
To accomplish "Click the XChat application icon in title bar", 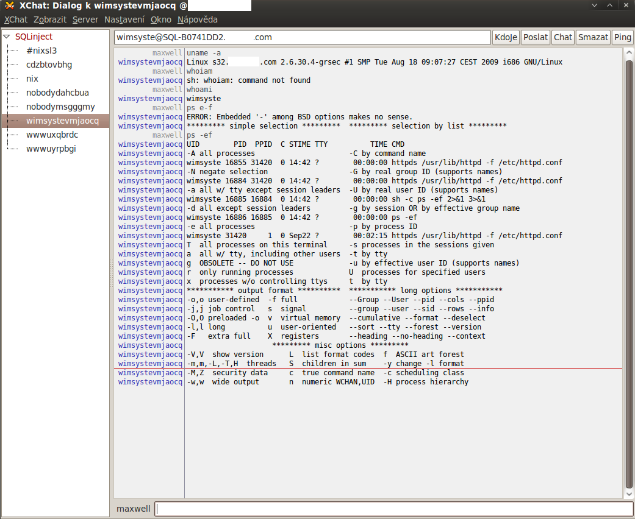I will point(9,5).
